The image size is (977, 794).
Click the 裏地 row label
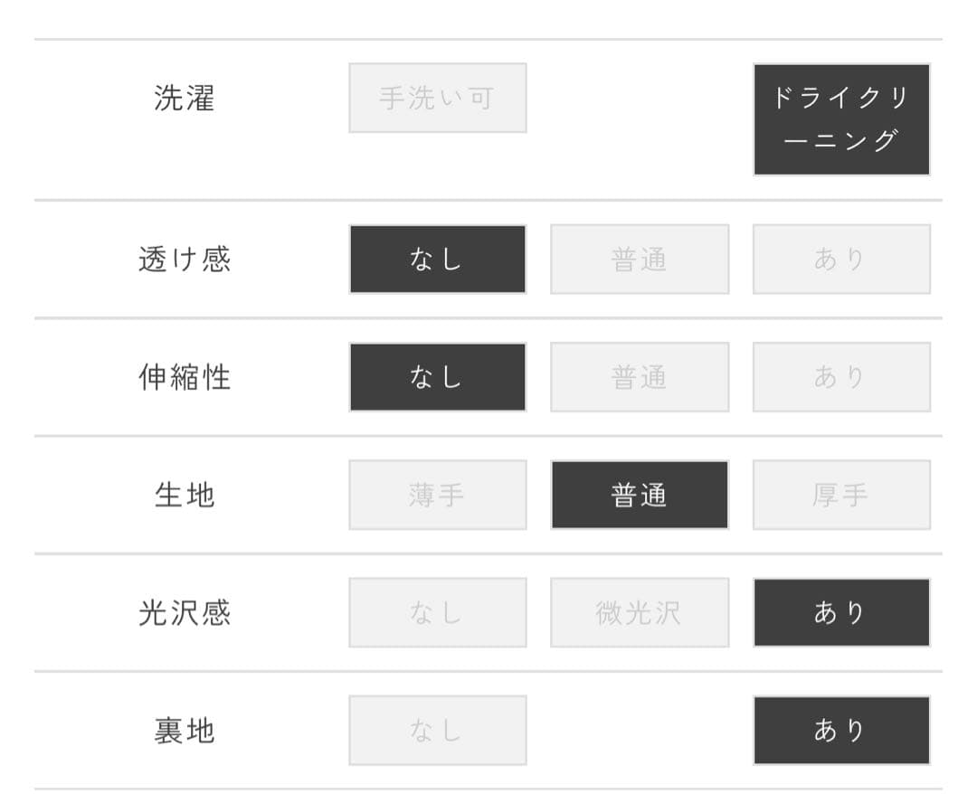[x=185, y=730]
